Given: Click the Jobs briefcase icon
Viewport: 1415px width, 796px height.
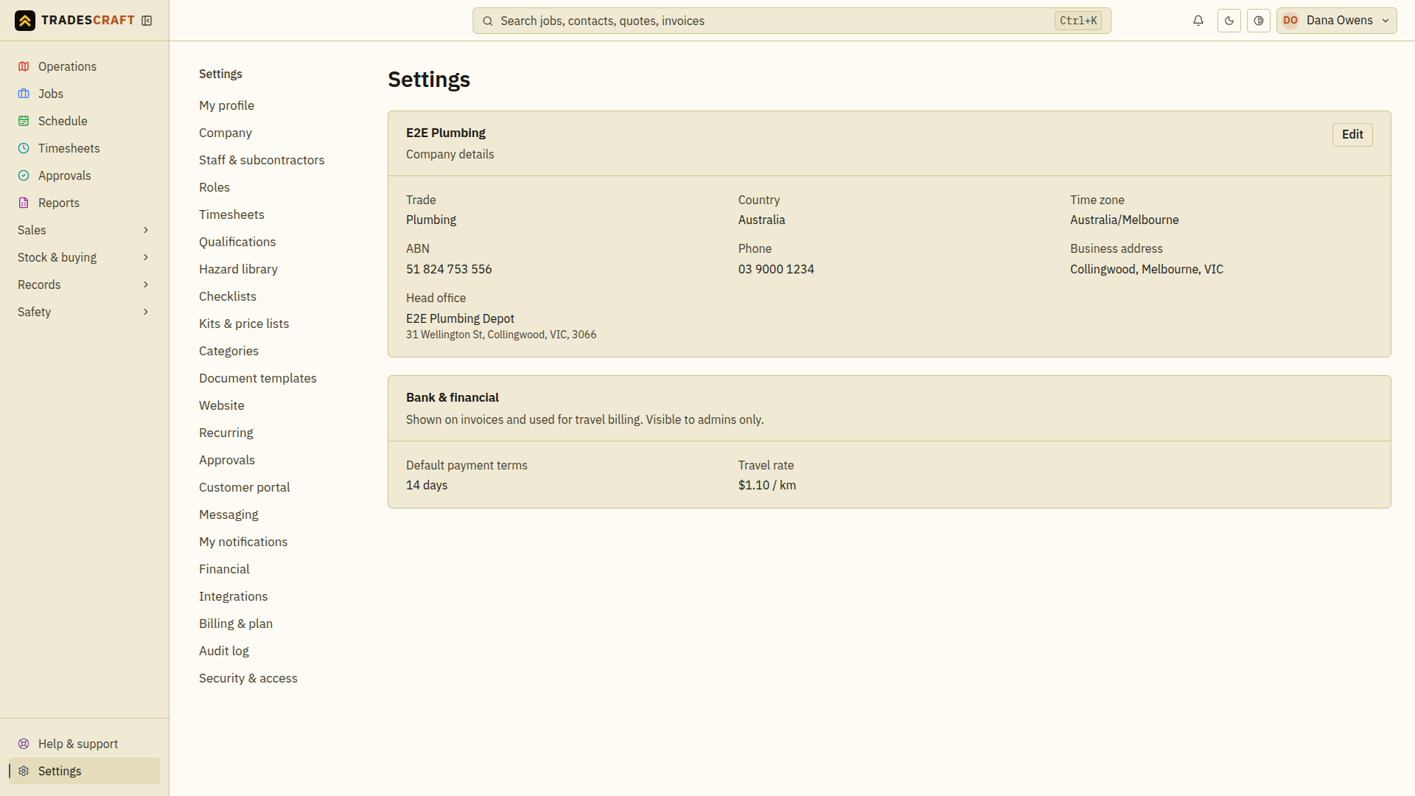Looking at the screenshot, I should coord(24,94).
